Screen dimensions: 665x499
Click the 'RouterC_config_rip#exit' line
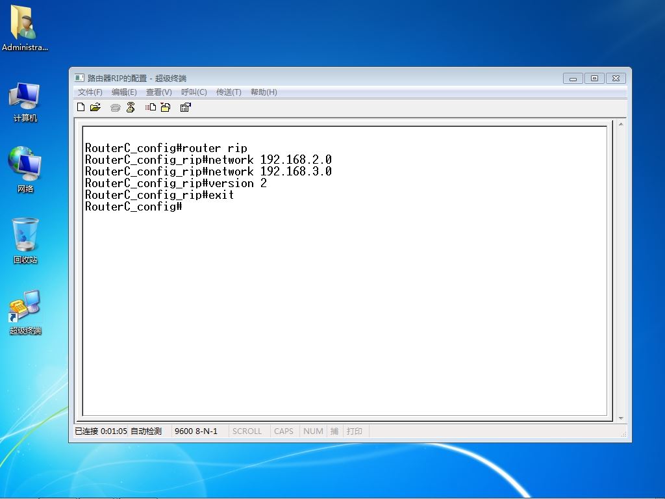[x=160, y=195]
